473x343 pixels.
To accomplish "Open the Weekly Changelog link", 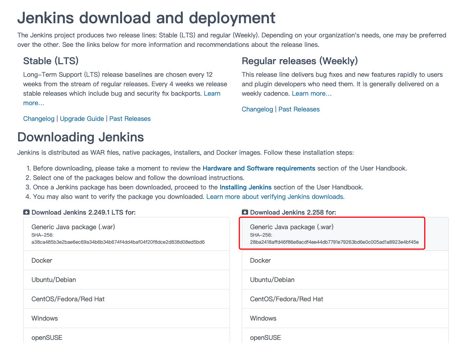I will click(x=257, y=109).
